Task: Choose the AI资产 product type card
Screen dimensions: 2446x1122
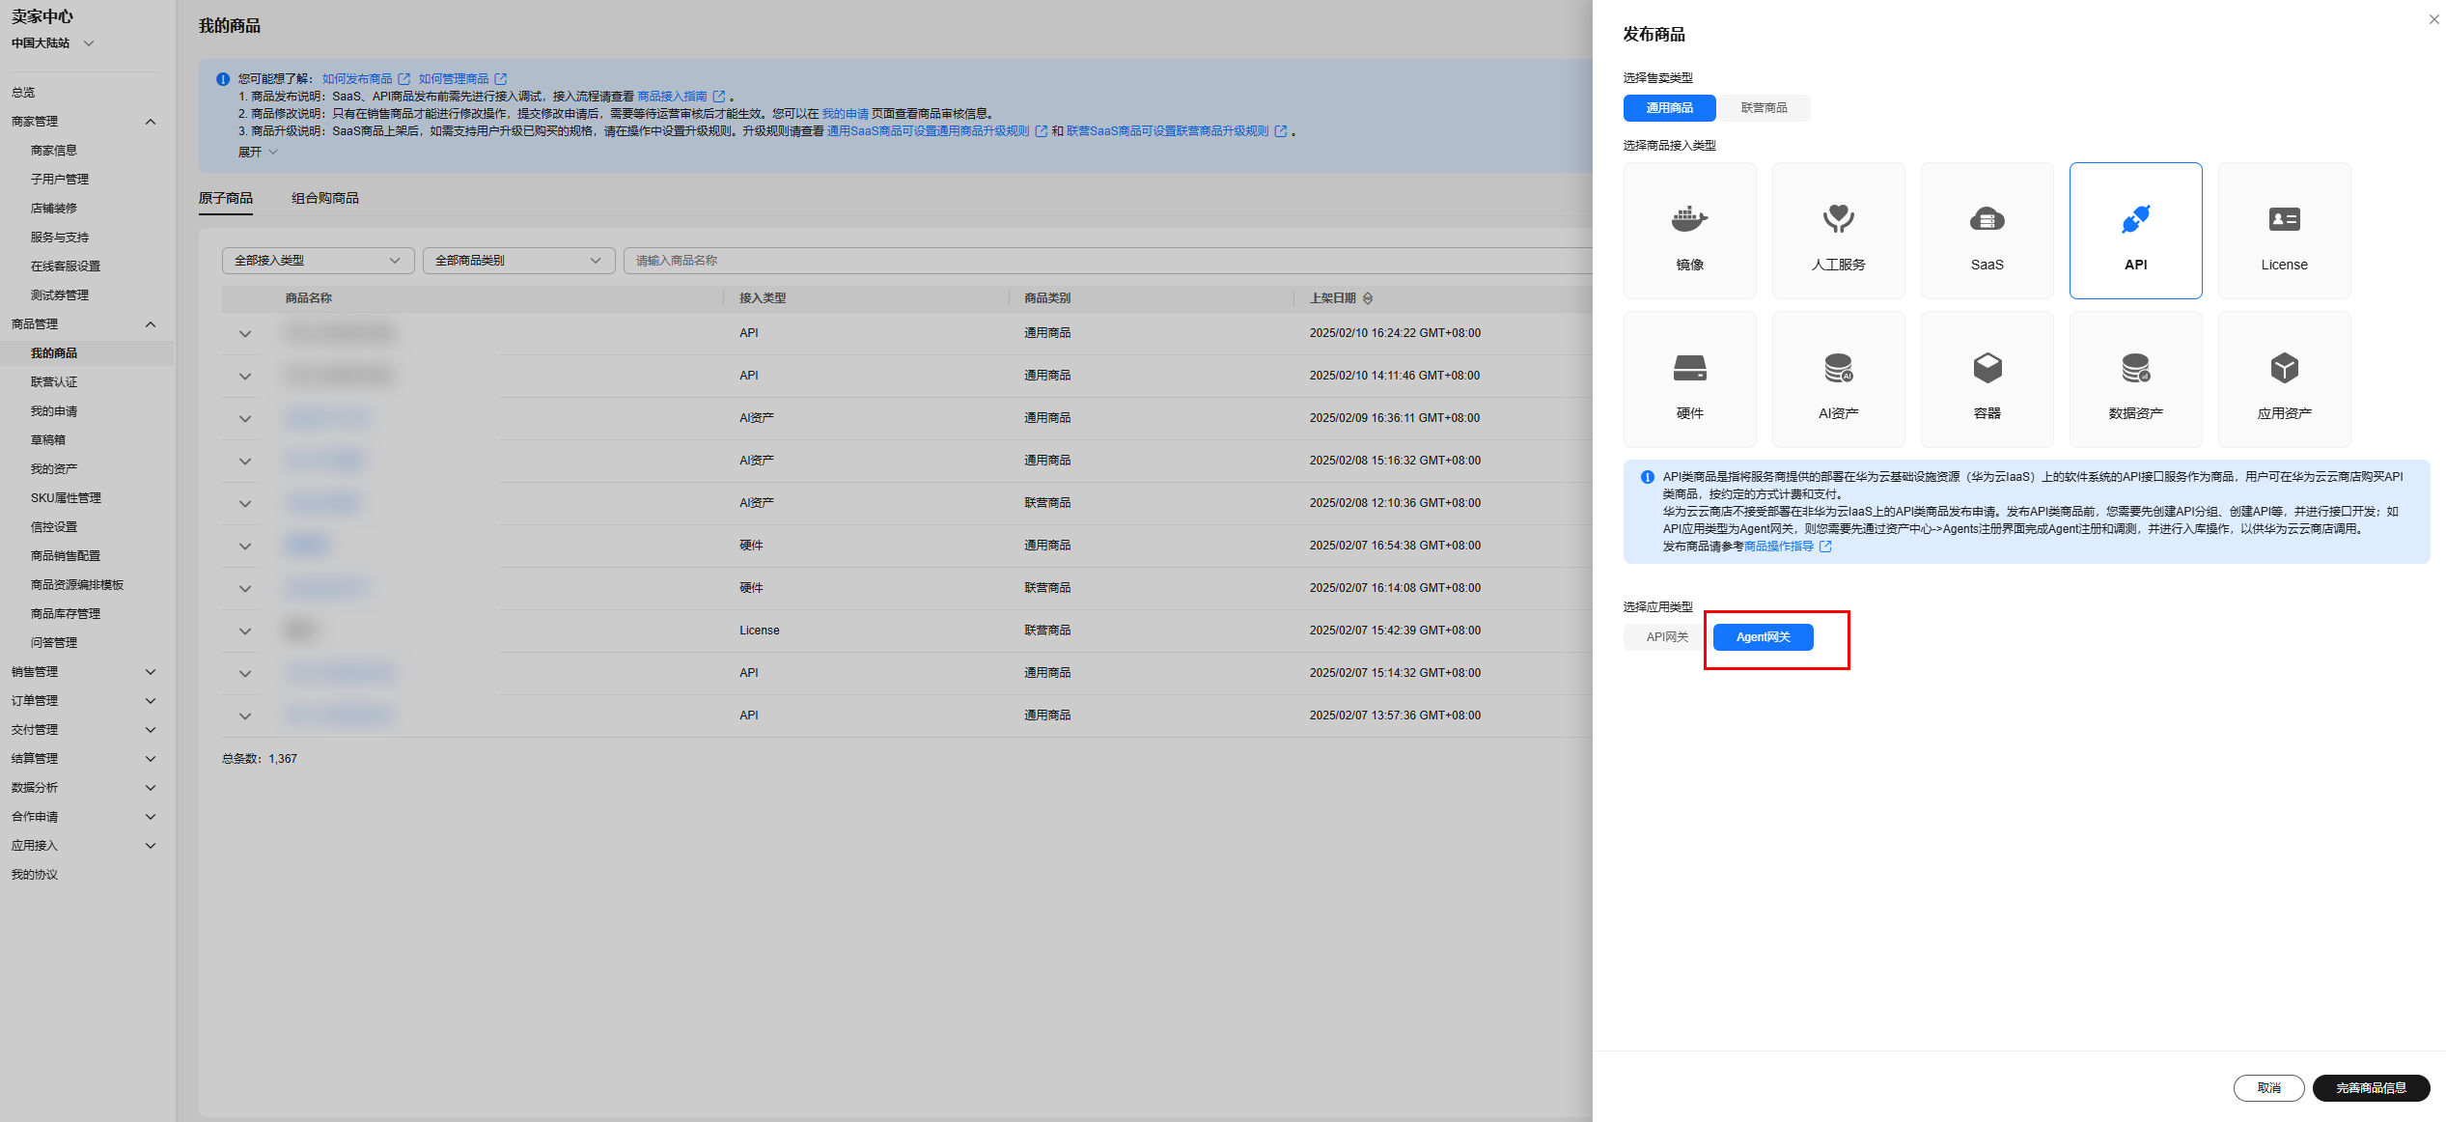Action: click(1838, 379)
